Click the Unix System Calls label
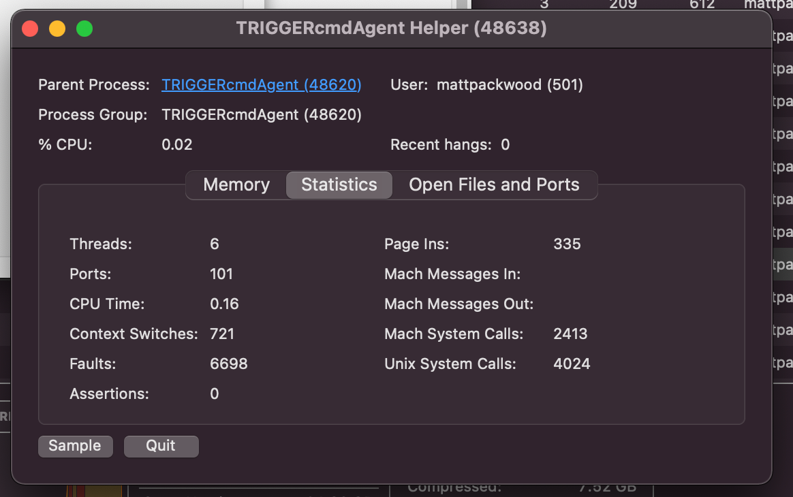Viewport: 793px width, 497px height. click(450, 364)
